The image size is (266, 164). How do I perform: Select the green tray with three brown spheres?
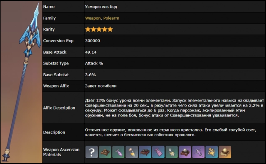(x=105, y=152)
